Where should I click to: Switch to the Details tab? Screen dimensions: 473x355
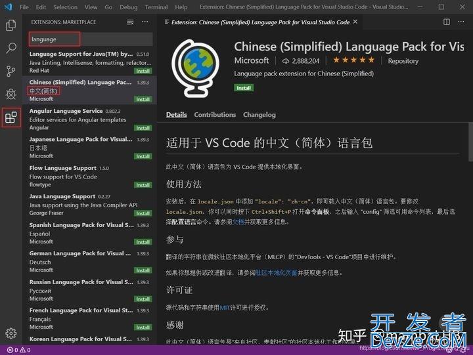click(176, 115)
